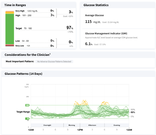The image size is (156, 135).
Task: Click the red Low segment of range bar
Action: [10, 45]
